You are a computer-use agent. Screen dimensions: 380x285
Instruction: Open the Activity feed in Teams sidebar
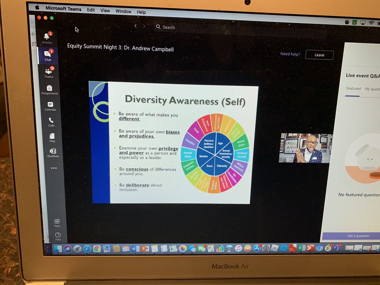pos(47,38)
